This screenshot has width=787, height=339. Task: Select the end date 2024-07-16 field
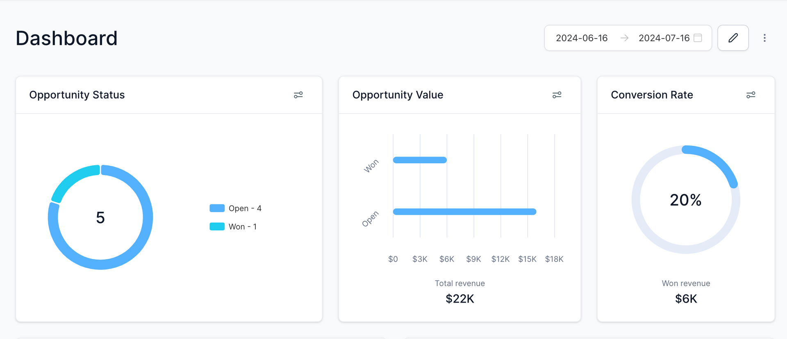tap(664, 38)
